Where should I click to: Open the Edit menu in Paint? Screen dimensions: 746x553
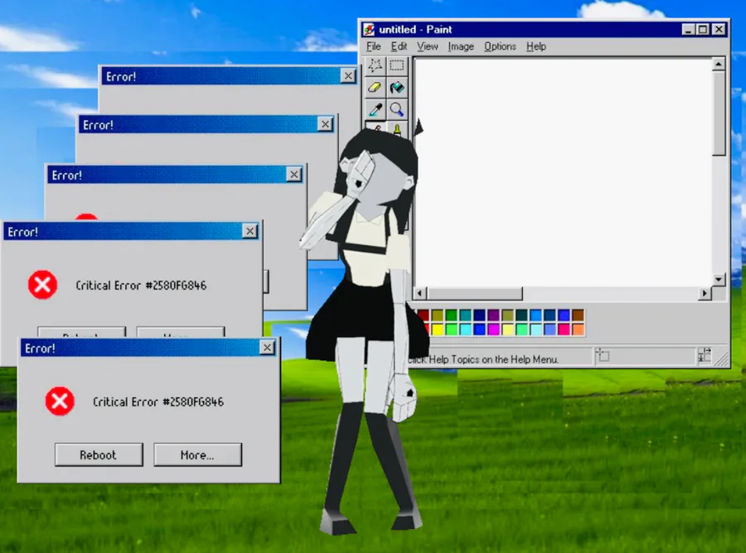(x=399, y=46)
